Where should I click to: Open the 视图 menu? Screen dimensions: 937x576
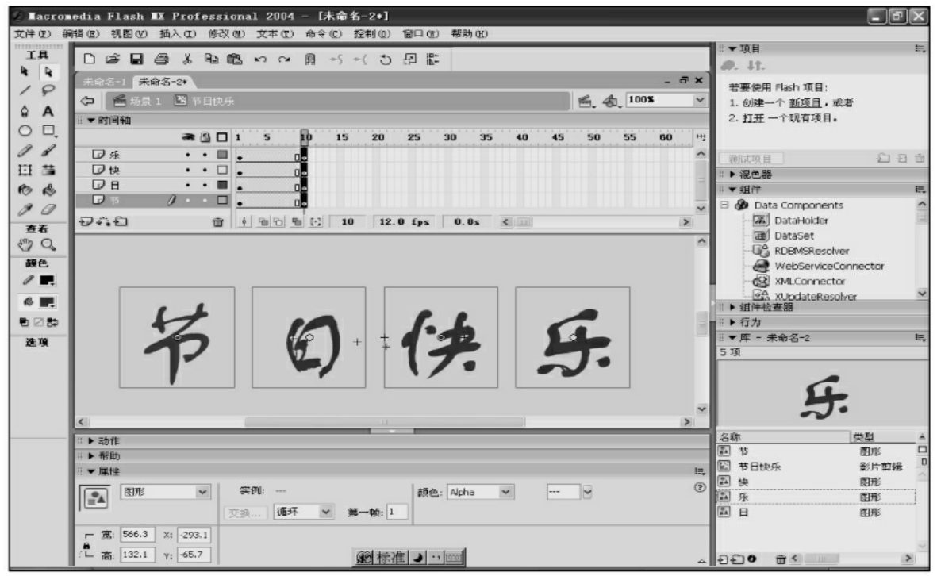pyautogui.click(x=129, y=34)
